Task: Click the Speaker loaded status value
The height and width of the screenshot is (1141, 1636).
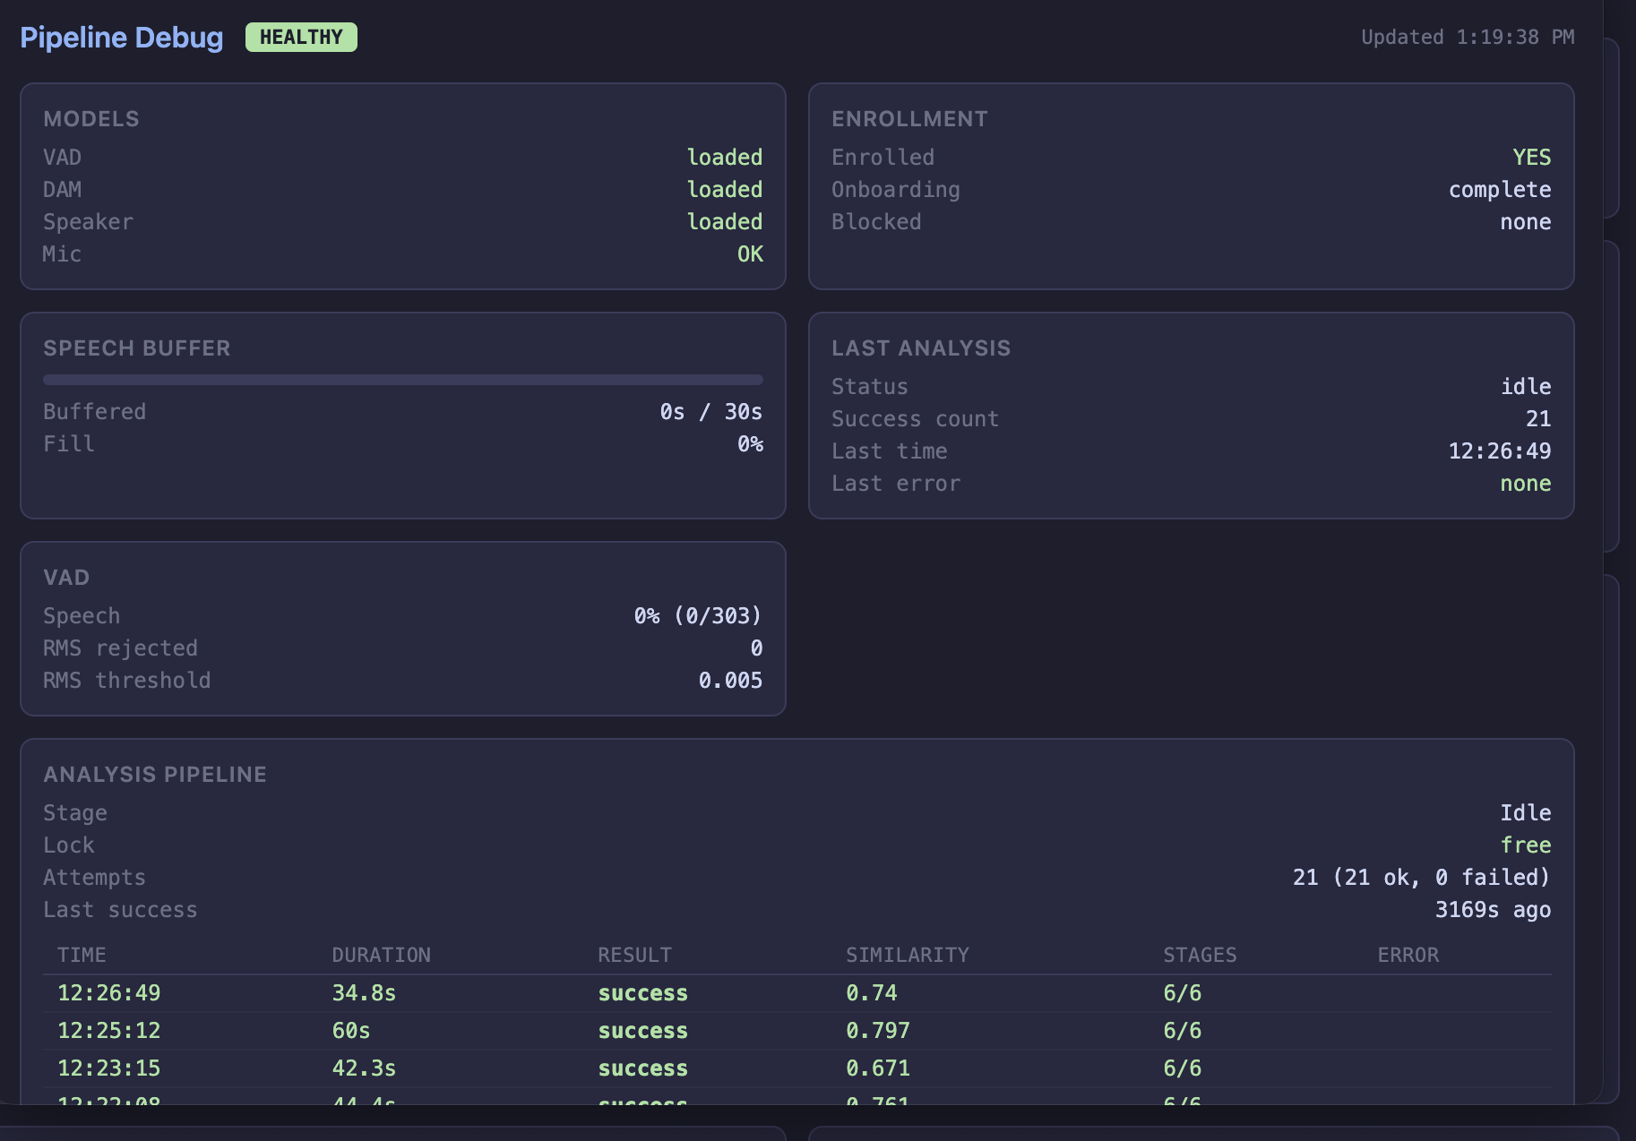Action: pyautogui.click(x=725, y=222)
